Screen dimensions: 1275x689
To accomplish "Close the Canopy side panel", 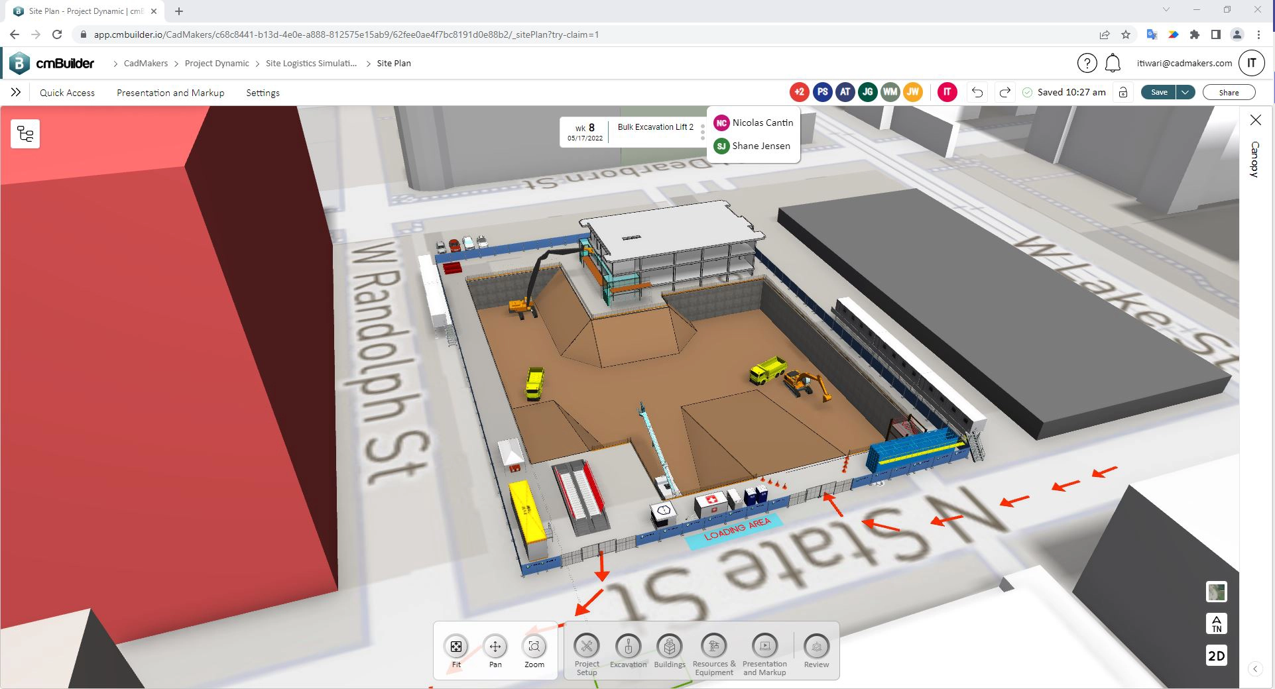I will coord(1255,120).
